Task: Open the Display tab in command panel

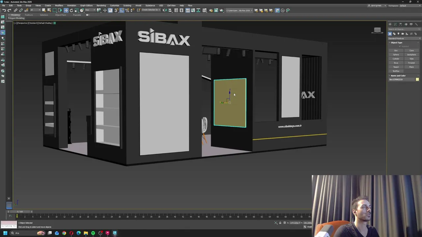Action: (x=411, y=24)
